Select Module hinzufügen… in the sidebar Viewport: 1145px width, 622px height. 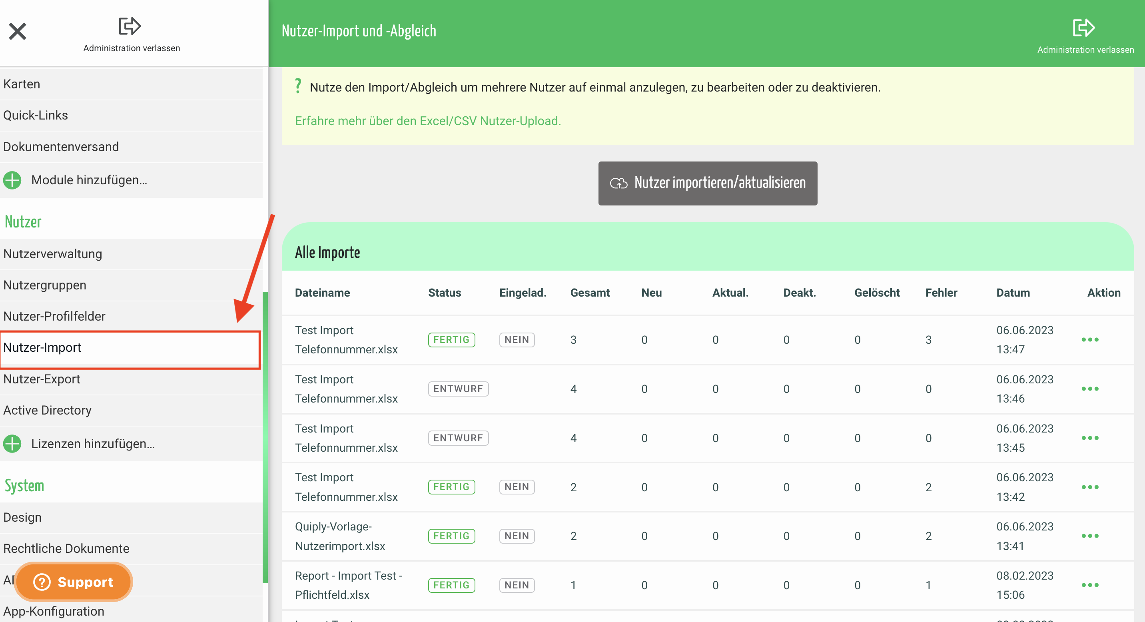point(132,180)
